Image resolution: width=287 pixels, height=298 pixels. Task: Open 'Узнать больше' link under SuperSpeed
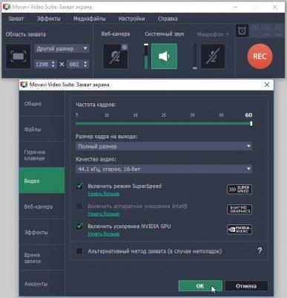104,194
